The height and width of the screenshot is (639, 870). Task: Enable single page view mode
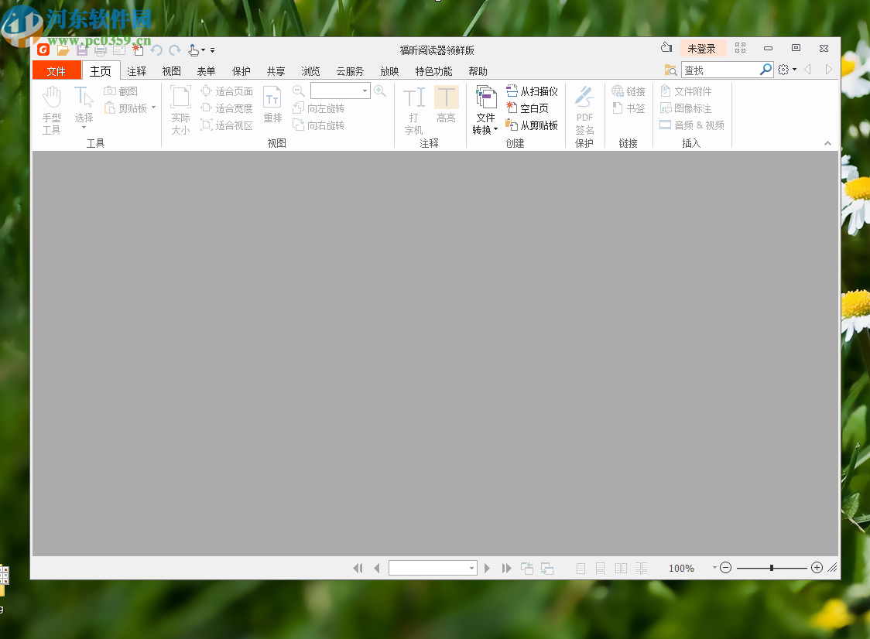click(581, 569)
